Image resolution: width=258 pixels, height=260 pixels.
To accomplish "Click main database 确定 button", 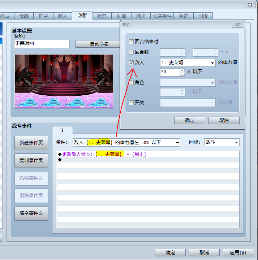I will coord(170,252).
